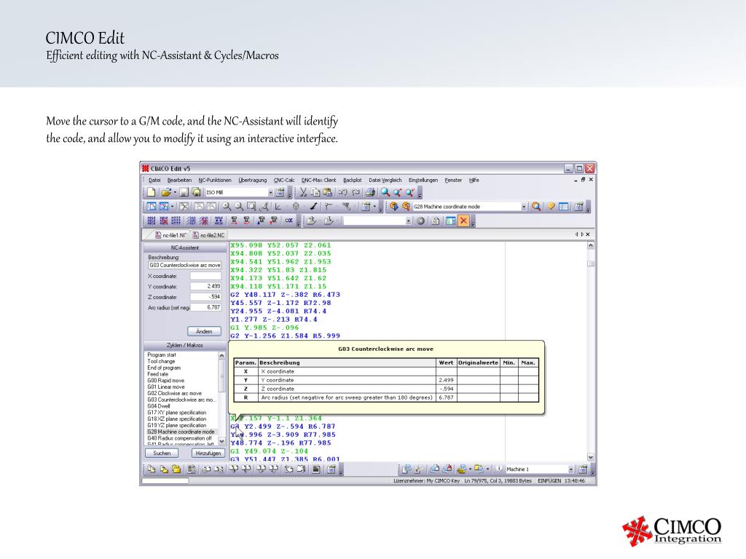Switch to the nc-file1.NC tab

click(x=171, y=235)
